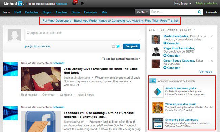Open Oscar Bouzo Cabezas name link

coord(179,61)
